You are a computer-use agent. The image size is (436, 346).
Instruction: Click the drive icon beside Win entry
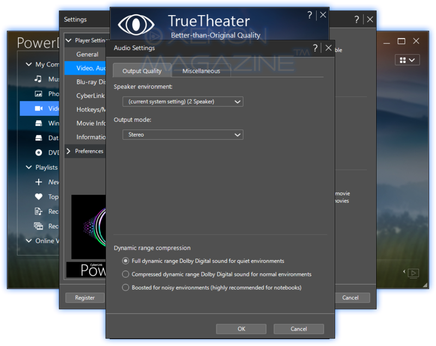[39, 123]
